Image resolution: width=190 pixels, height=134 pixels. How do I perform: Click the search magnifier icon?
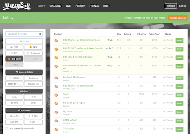40,34
